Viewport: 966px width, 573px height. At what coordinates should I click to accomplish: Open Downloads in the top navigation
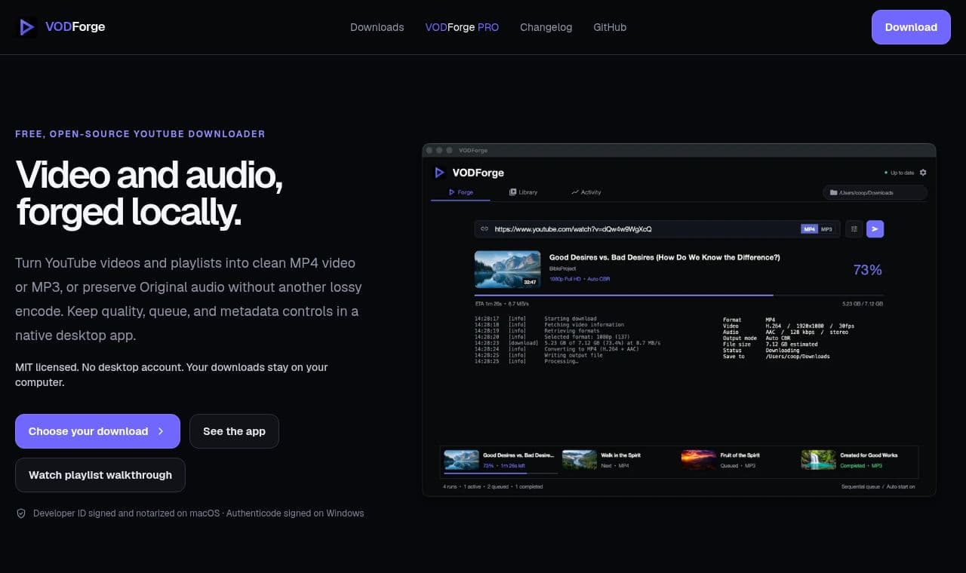[377, 27]
